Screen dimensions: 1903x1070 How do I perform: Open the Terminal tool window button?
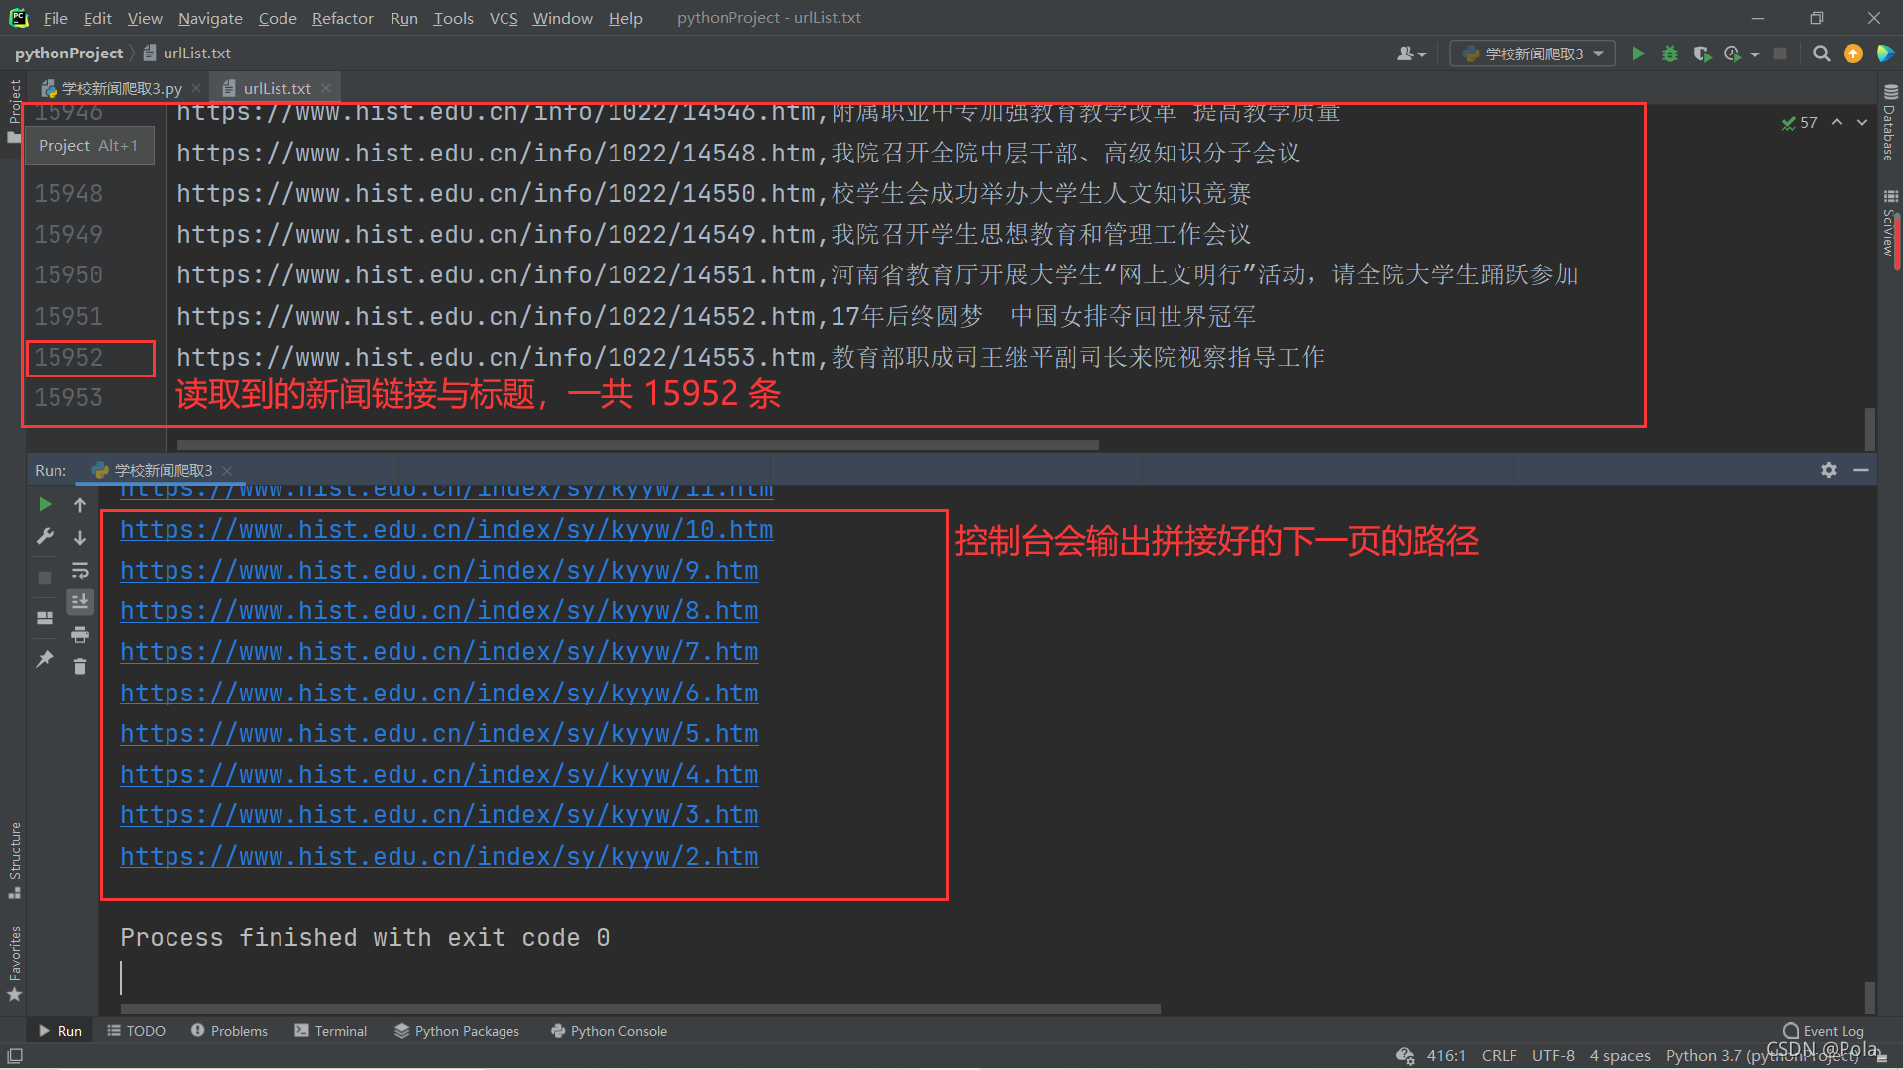(330, 1031)
